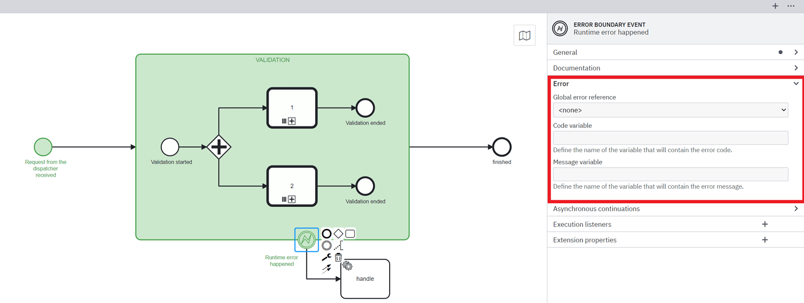This screenshot has width=804, height=303.
Task: Click the Documentation section title
Action: [x=576, y=68]
